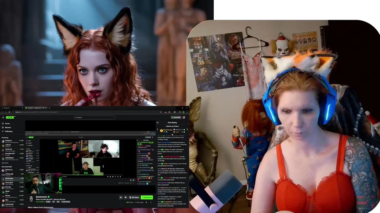380x213 pixels.
Task: Open ollrats in Recommended list
Action: 12,192
